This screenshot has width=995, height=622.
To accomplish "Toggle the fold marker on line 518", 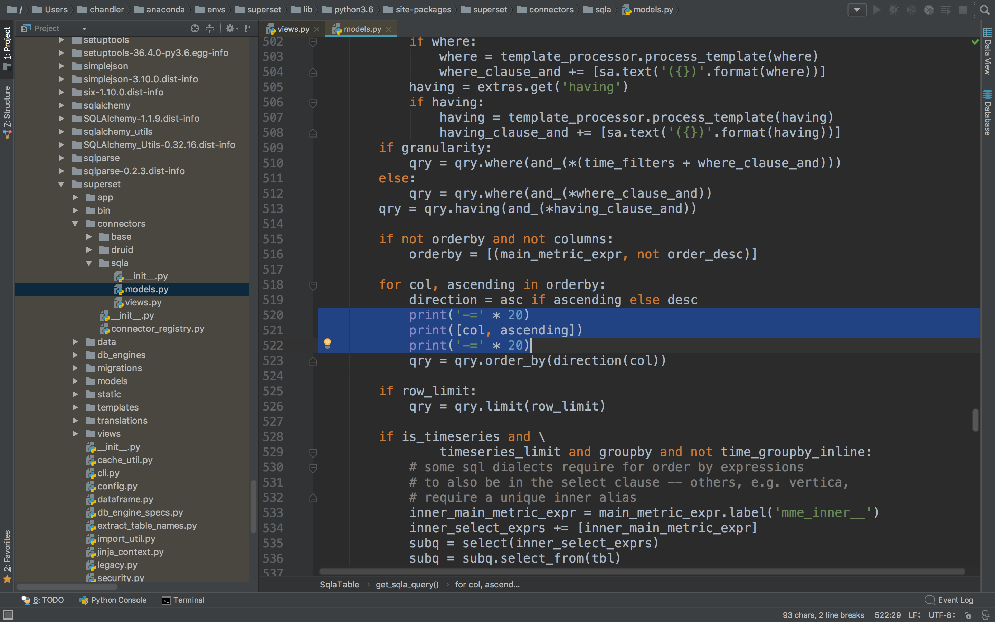I will 313,285.
